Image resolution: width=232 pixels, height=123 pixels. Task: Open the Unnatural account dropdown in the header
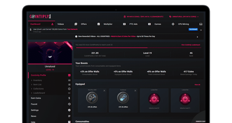184,16
